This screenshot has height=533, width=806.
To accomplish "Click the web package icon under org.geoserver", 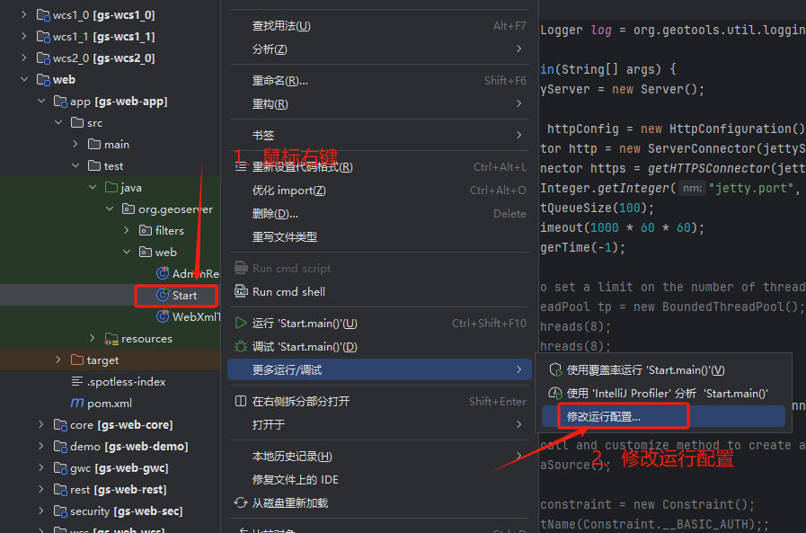I will click(146, 252).
